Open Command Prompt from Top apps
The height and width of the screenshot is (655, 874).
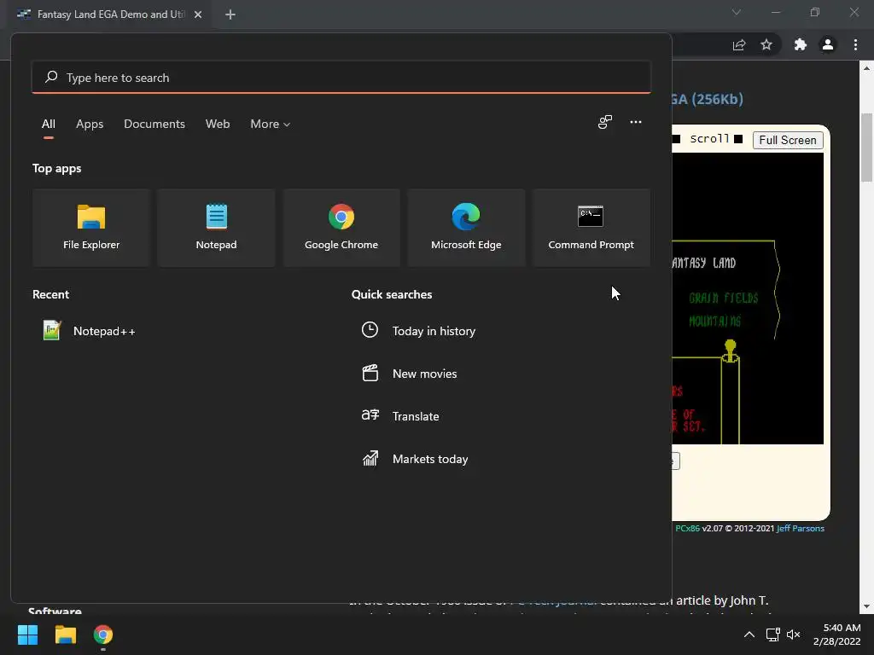591,227
